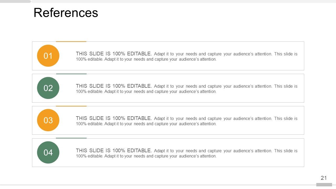The height and width of the screenshot is (189, 336).
Task: Click the orange accent line above box 03
Action: click(x=71, y=106)
